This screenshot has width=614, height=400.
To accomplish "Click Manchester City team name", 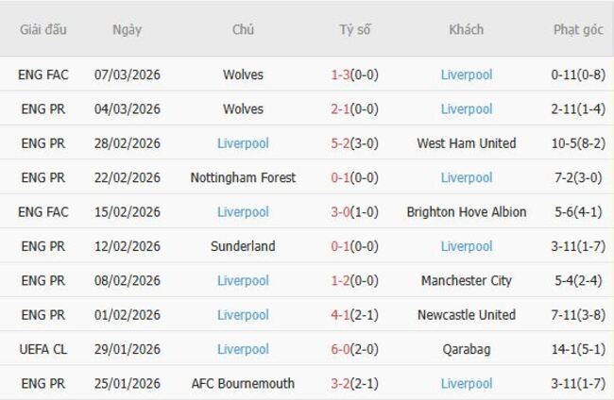I will click(467, 280).
